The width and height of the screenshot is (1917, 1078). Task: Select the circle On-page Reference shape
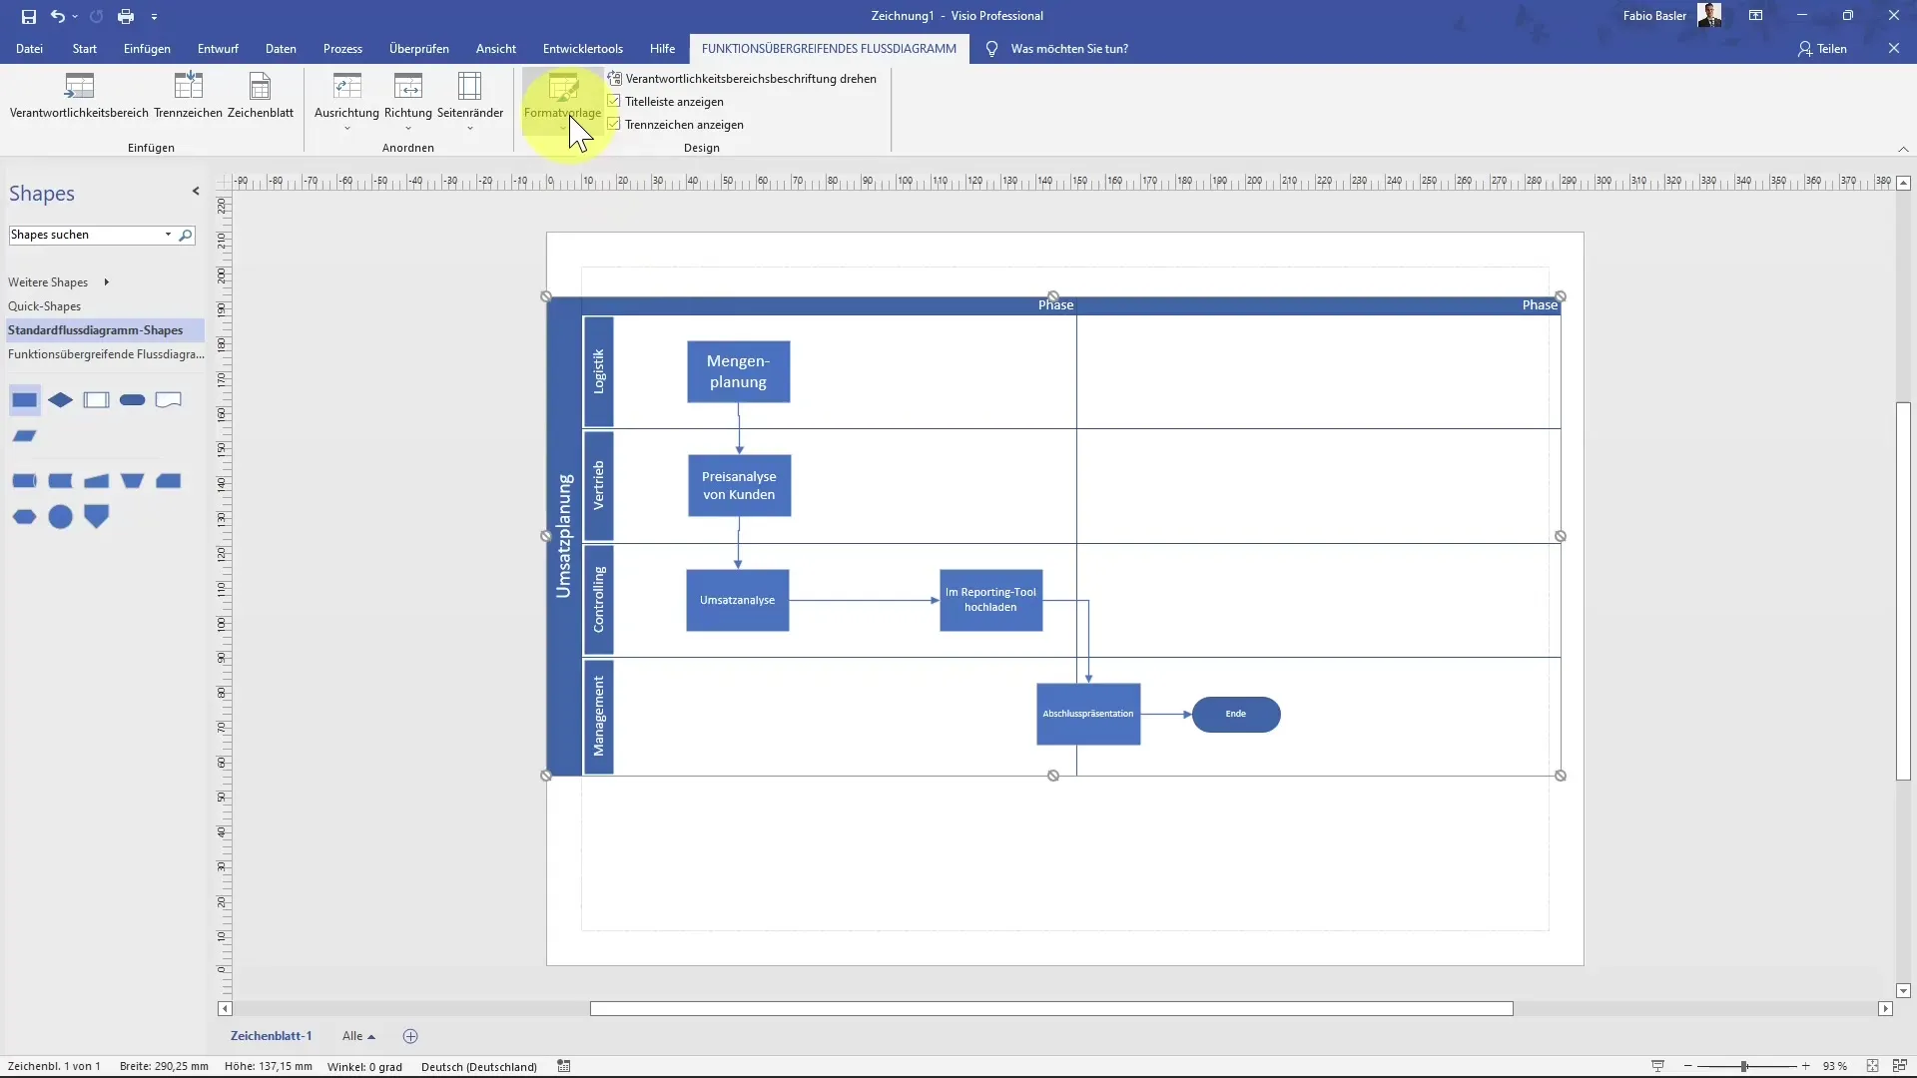(61, 517)
